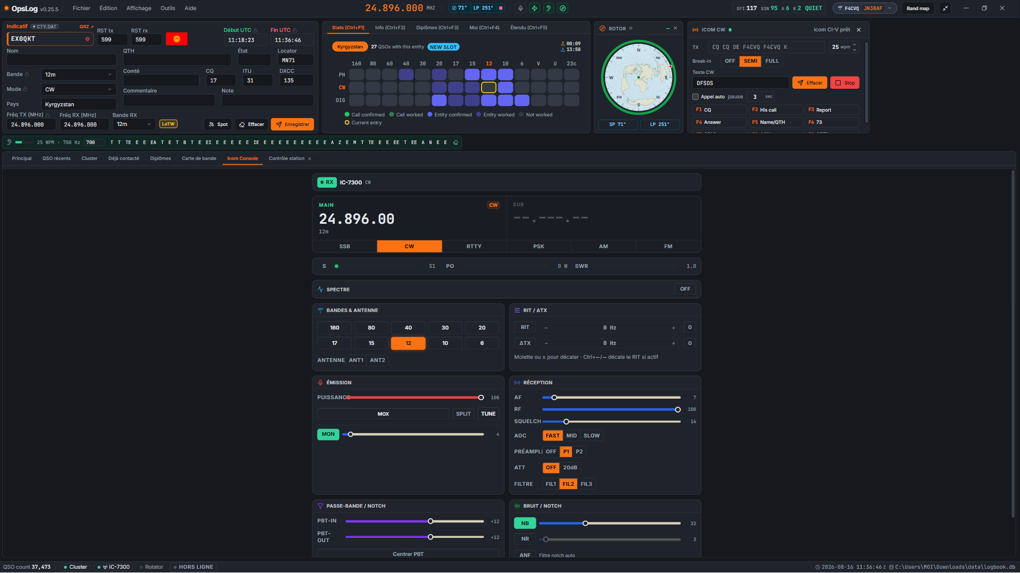
Task: Click the red rotor stop icon
Action: [500, 8]
